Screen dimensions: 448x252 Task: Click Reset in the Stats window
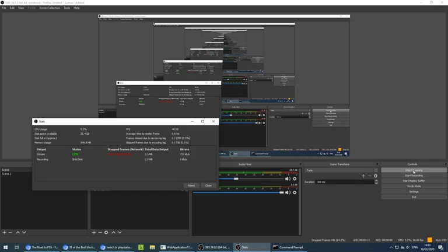tap(191, 185)
